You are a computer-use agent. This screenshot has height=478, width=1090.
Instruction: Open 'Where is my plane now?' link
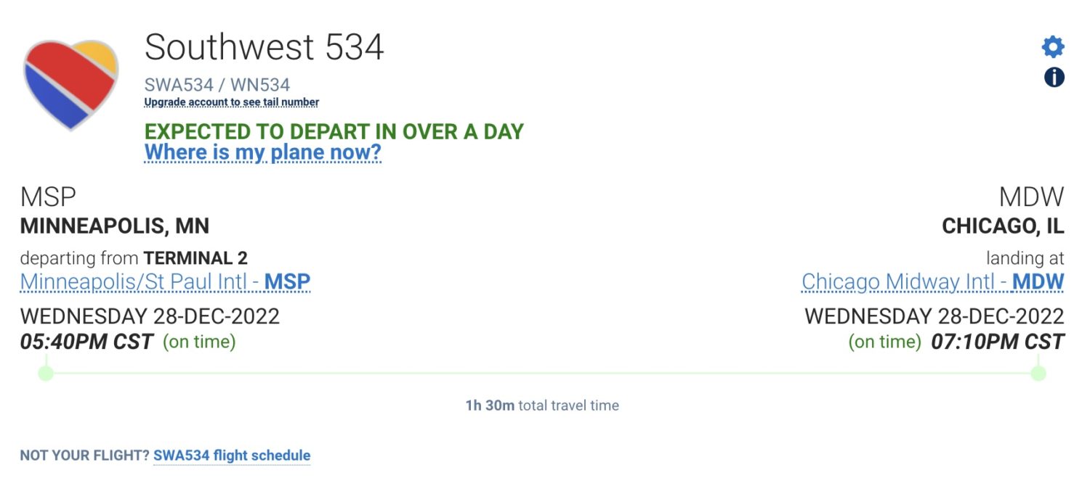pos(262,153)
